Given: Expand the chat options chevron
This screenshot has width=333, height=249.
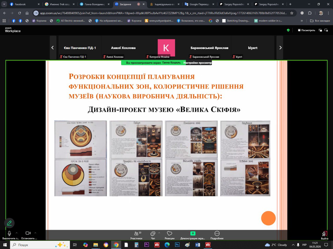Looking at the screenshot, I should (159, 233).
